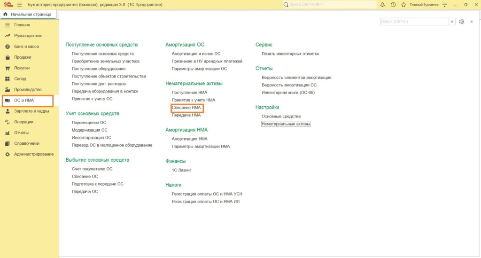
Task: Open Приобретение земельных участков
Action: point(106,61)
